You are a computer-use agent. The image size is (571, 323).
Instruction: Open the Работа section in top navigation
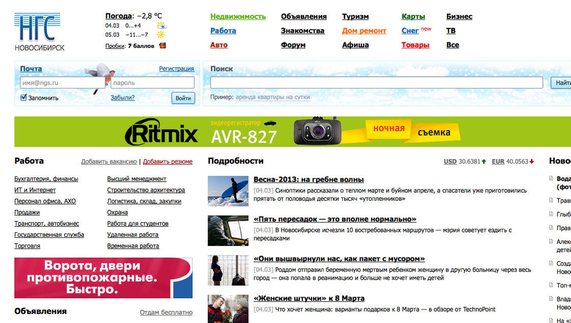click(x=223, y=31)
